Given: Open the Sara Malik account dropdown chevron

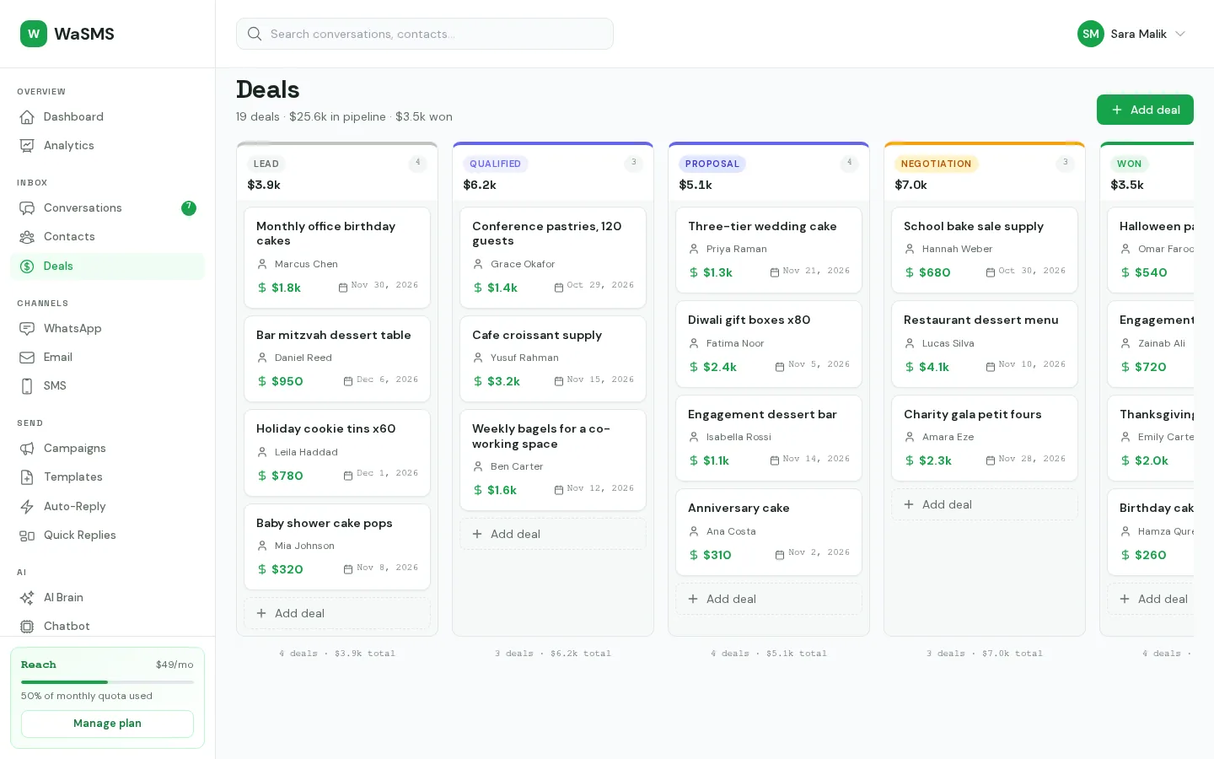Looking at the screenshot, I should (x=1180, y=34).
